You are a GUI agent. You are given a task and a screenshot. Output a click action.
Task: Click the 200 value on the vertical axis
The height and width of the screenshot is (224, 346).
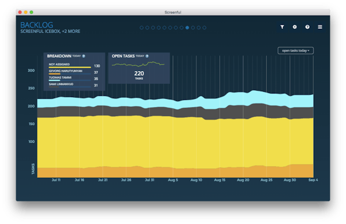(x=31, y=106)
